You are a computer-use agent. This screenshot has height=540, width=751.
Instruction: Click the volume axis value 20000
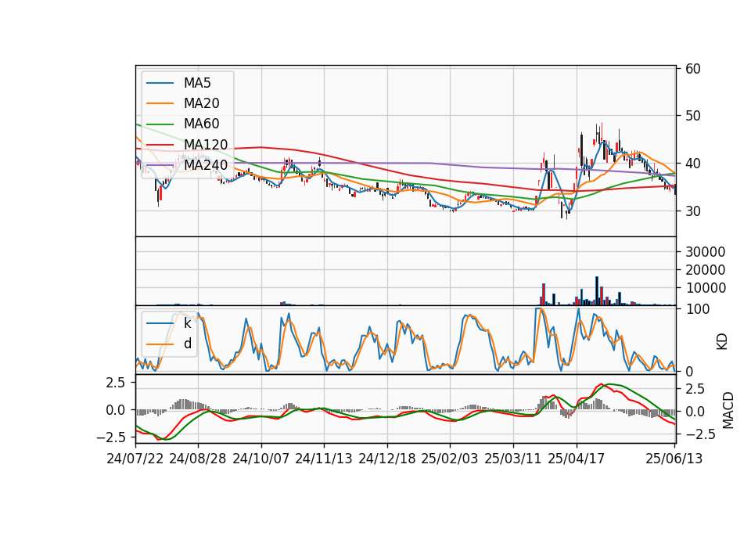(706, 270)
